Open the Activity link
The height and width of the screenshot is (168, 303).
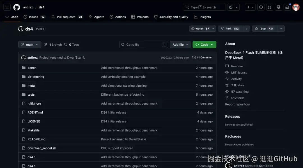tap(233, 79)
